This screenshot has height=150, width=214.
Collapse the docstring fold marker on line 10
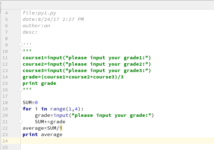20,51
